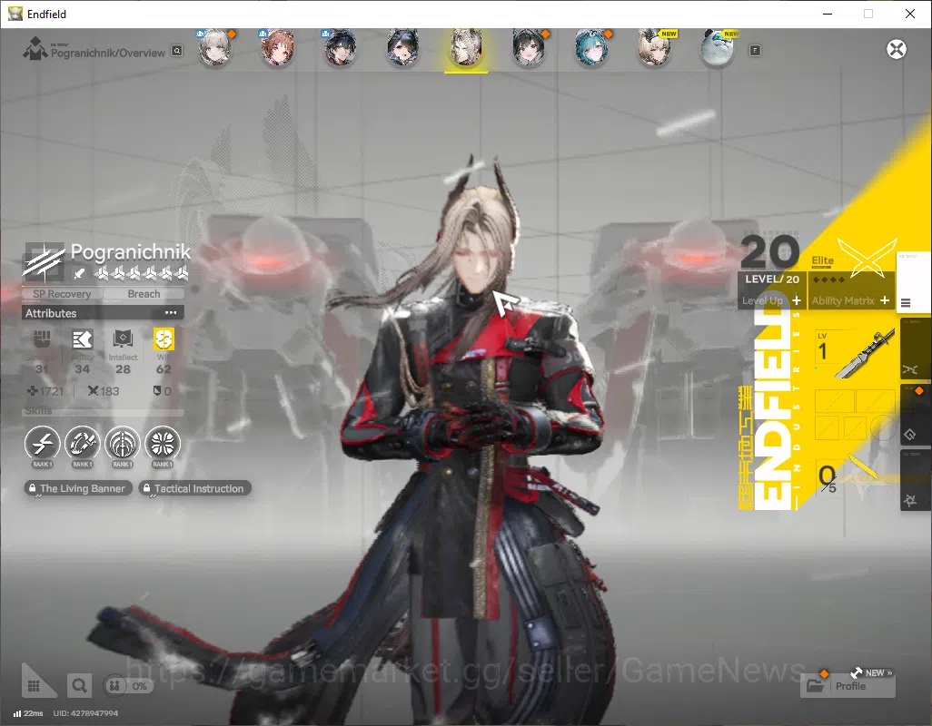Open the second skill icon at Rank 1
The image size is (932, 726).
click(x=82, y=444)
